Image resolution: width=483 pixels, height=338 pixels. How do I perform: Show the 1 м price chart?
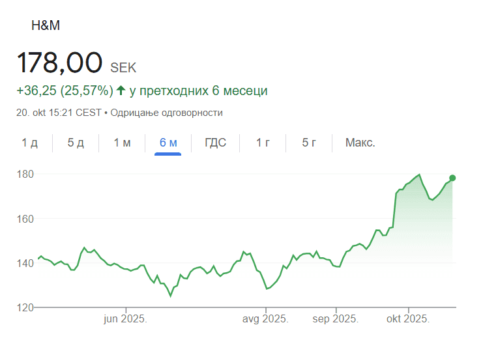(123, 143)
